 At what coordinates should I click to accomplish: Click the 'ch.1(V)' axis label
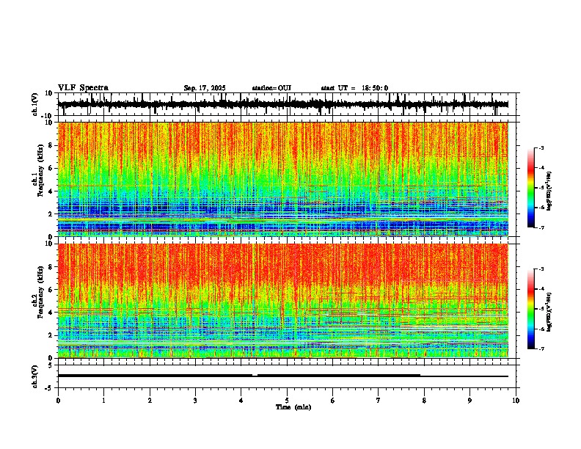[35, 104]
